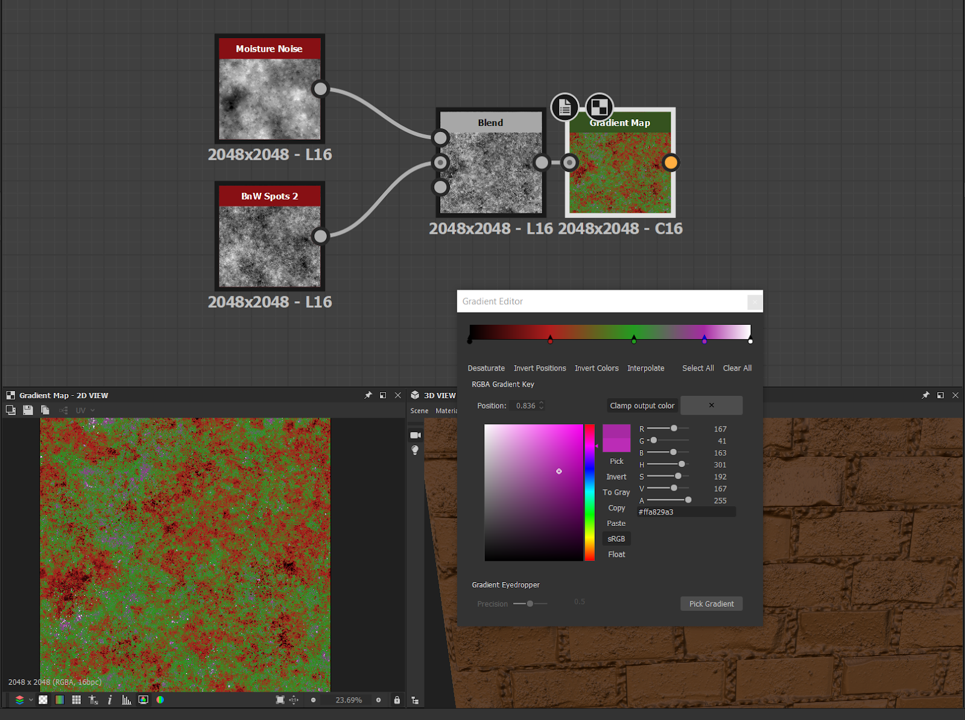
Task: Toggle Float display of color values
Action: point(616,554)
